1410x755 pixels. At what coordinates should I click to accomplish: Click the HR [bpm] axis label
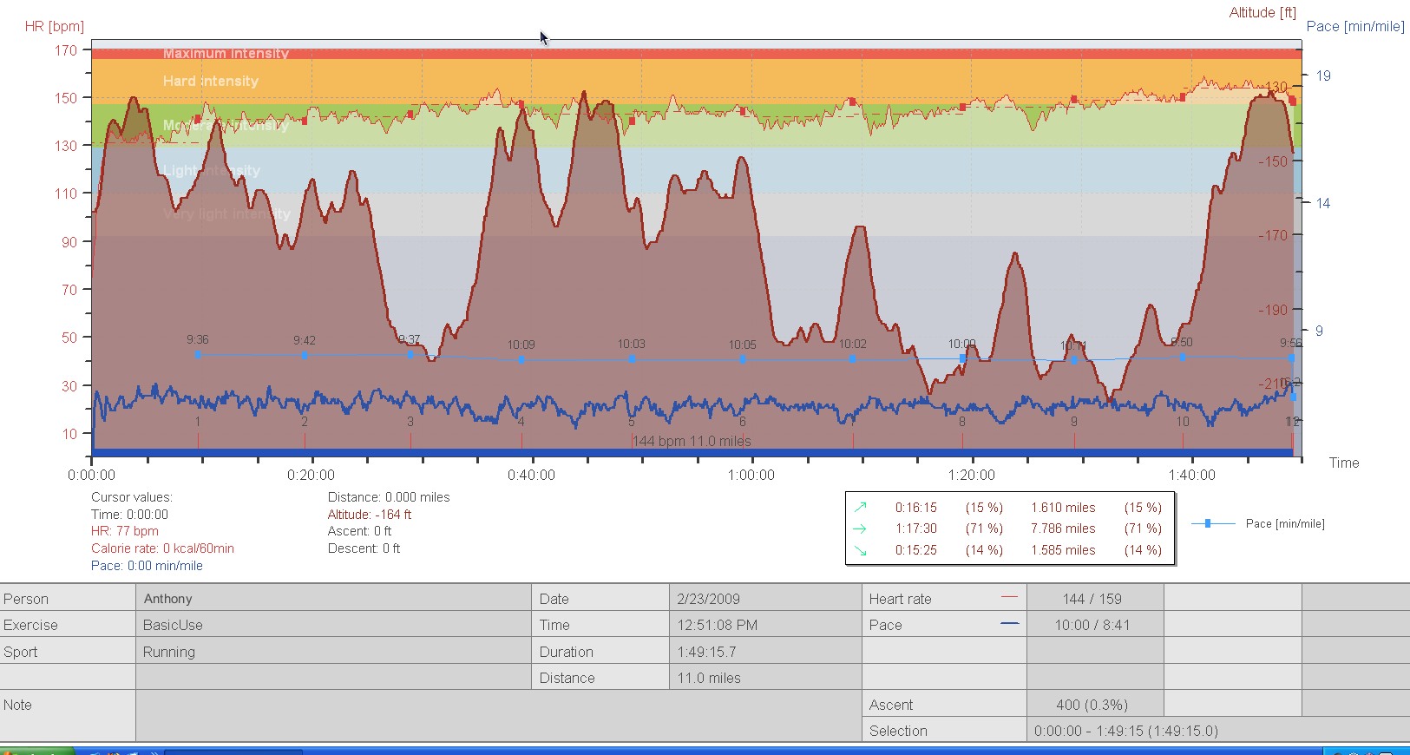click(55, 26)
